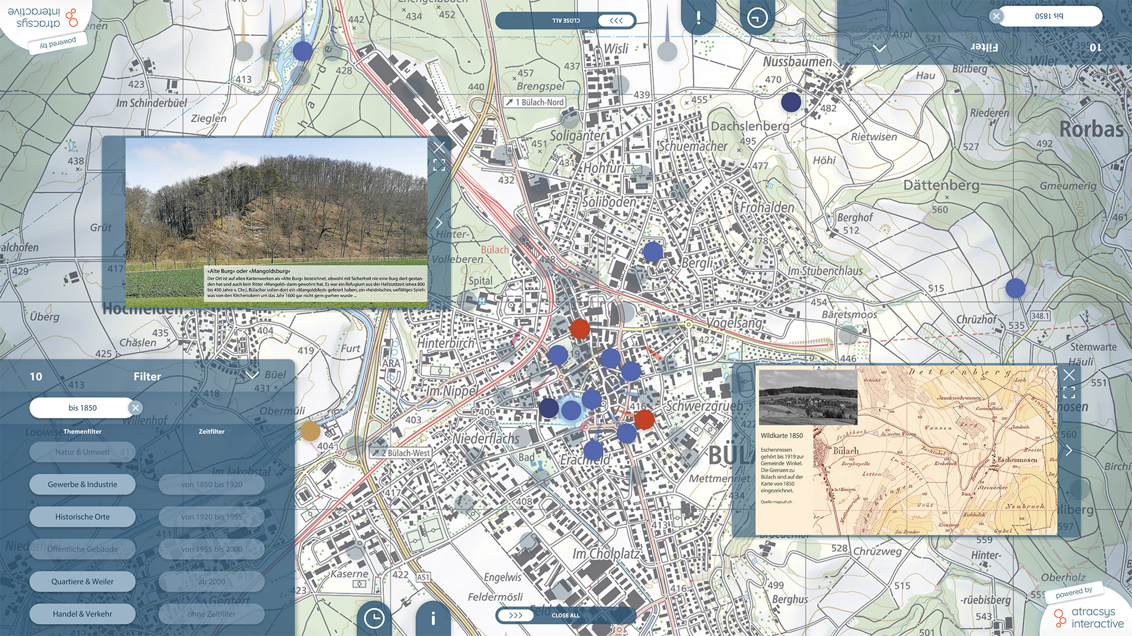Enable the 'von 1850 bis 1920' time filter

(212, 484)
